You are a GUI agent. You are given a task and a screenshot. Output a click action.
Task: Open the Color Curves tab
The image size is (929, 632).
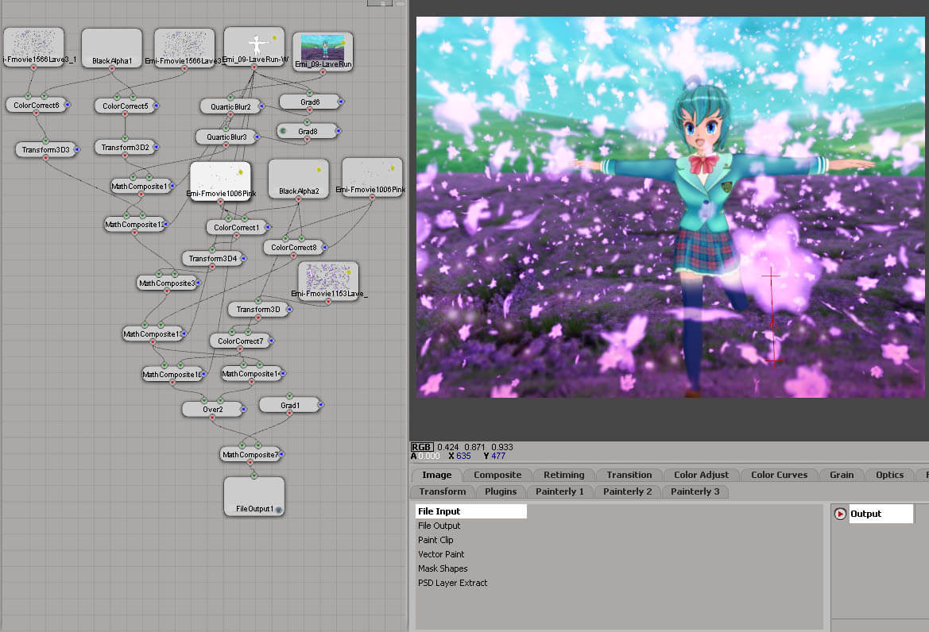779,475
